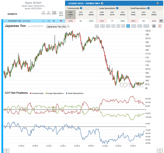Close the chart with red X
Screen dimensions: 164x153
click(x=160, y=26)
